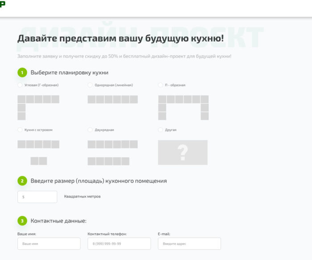
Task: Select the Кухня с островом radio button
Action: pyautogui.click(x=20, y=130)
